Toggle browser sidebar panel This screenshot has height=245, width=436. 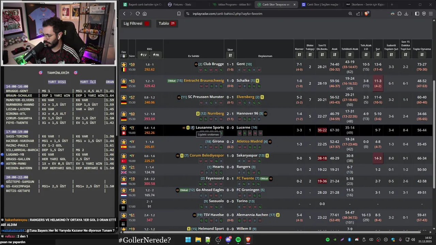click(x=417, y=14)
